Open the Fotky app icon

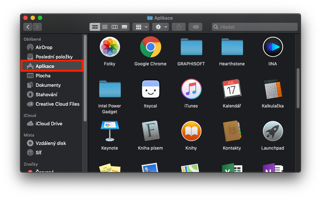tap(110, 47)
